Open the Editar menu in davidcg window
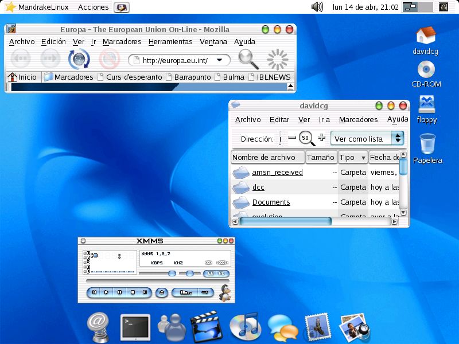This screenshot has height=344, width=459. point(279,120)
